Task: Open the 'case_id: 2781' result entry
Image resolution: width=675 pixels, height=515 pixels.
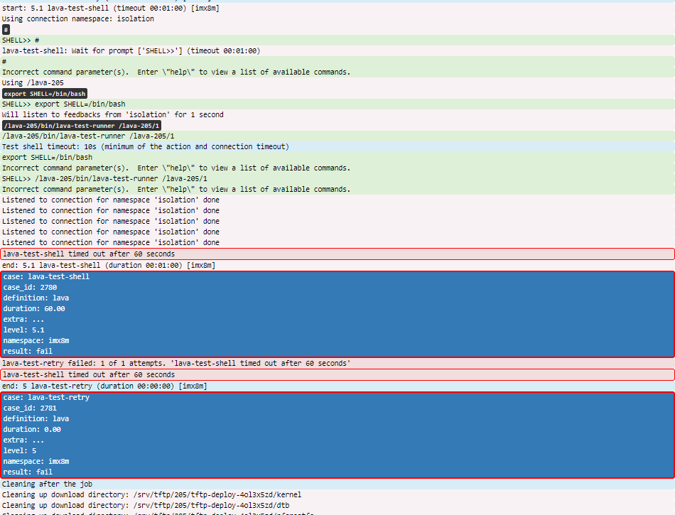Action: tap(30, 408)
